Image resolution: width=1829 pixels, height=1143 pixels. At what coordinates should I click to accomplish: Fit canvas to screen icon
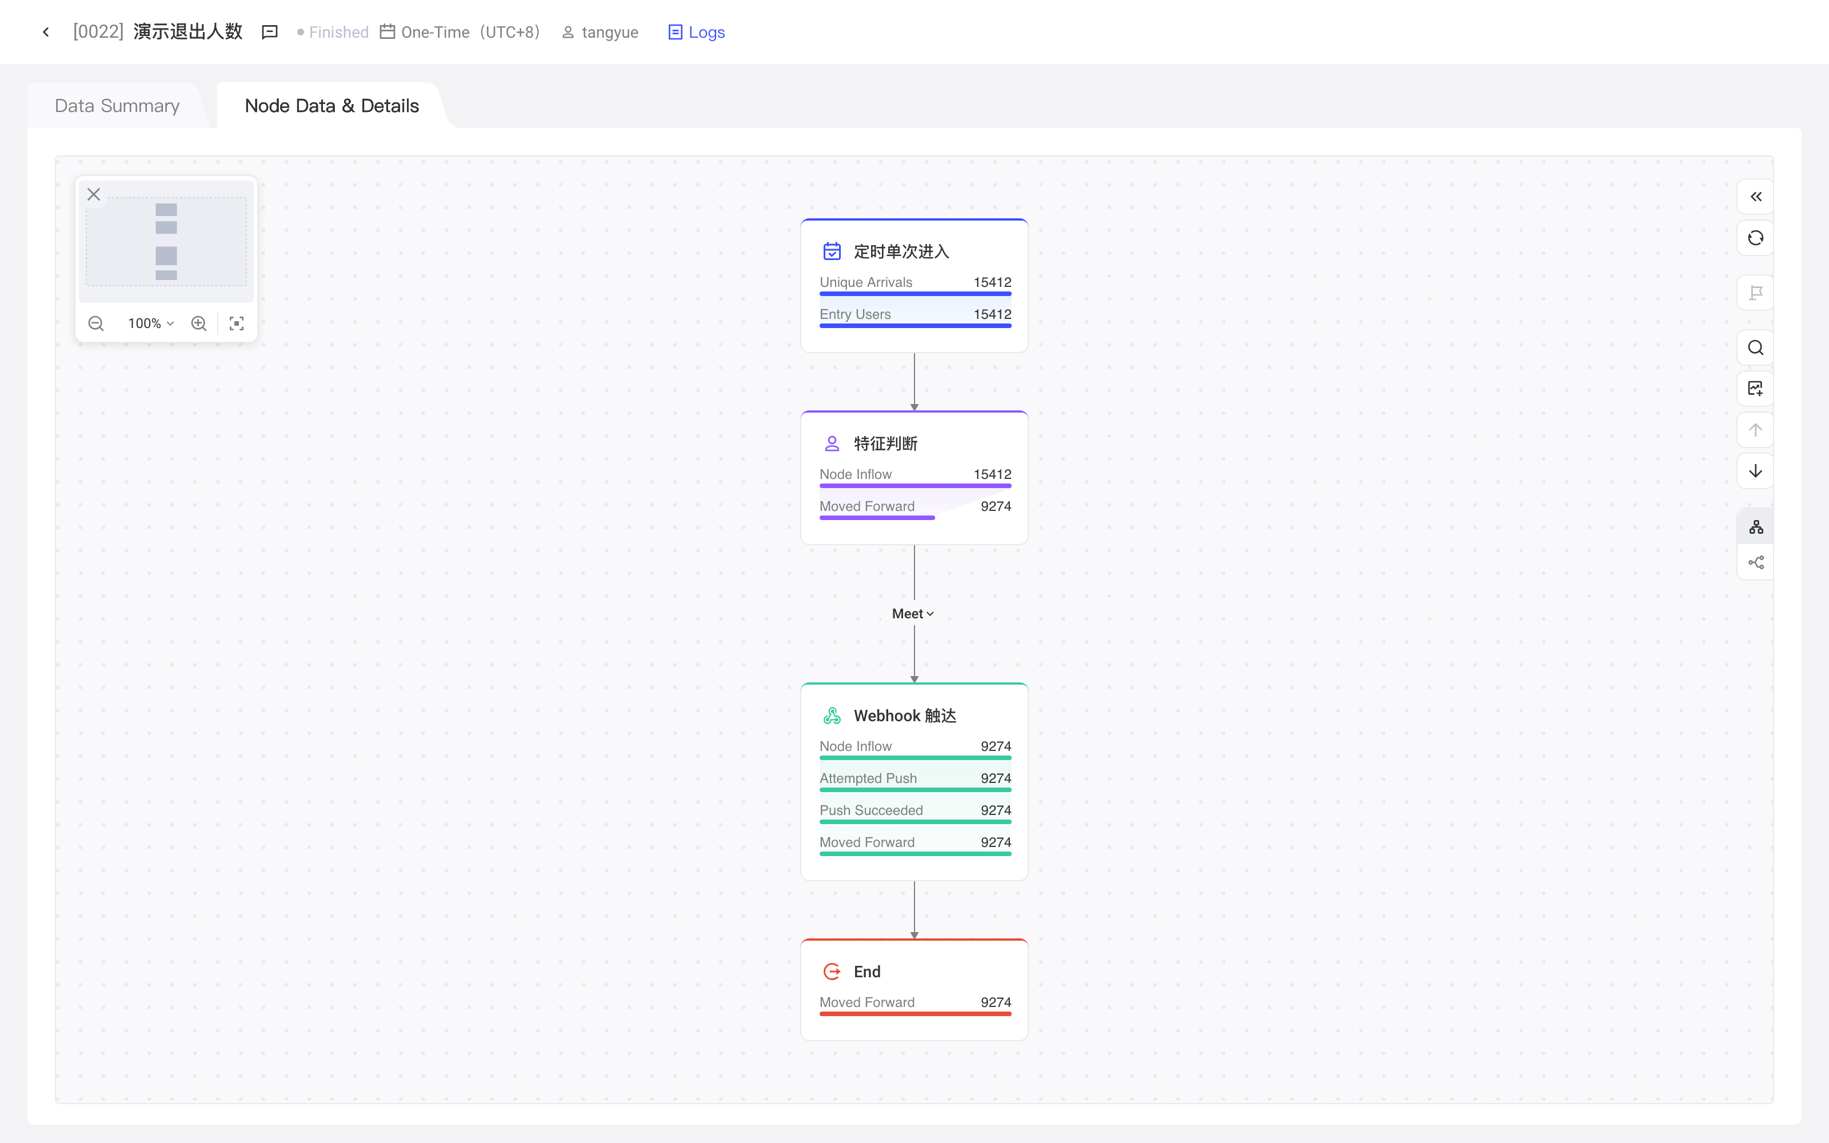pos(237,323)
